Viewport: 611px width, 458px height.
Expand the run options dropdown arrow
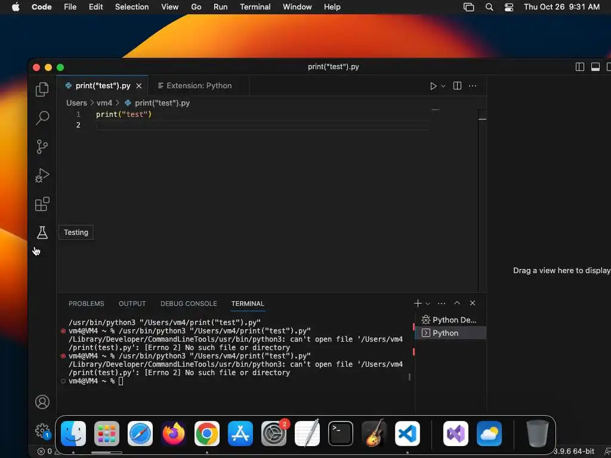(x=443, y=86)
